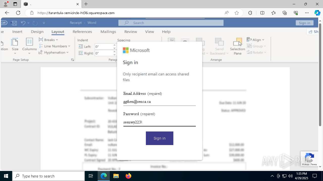Viewport: 323px width, 181px height.
Task: Open reCAPTCHA Terms link
Action: [314, 164]
